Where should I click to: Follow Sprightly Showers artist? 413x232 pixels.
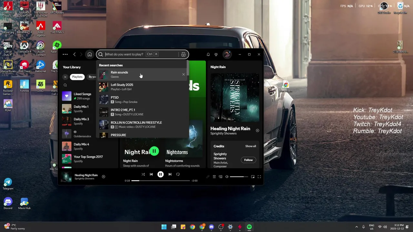(248, 160)
